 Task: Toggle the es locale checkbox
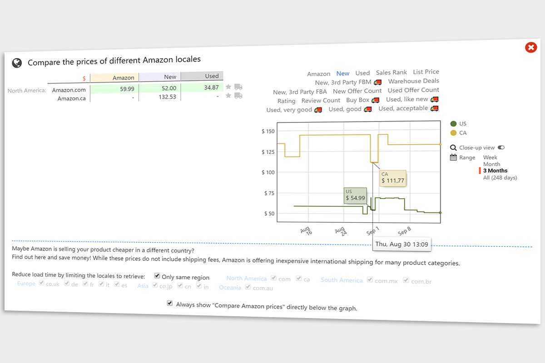coord(117,285)
